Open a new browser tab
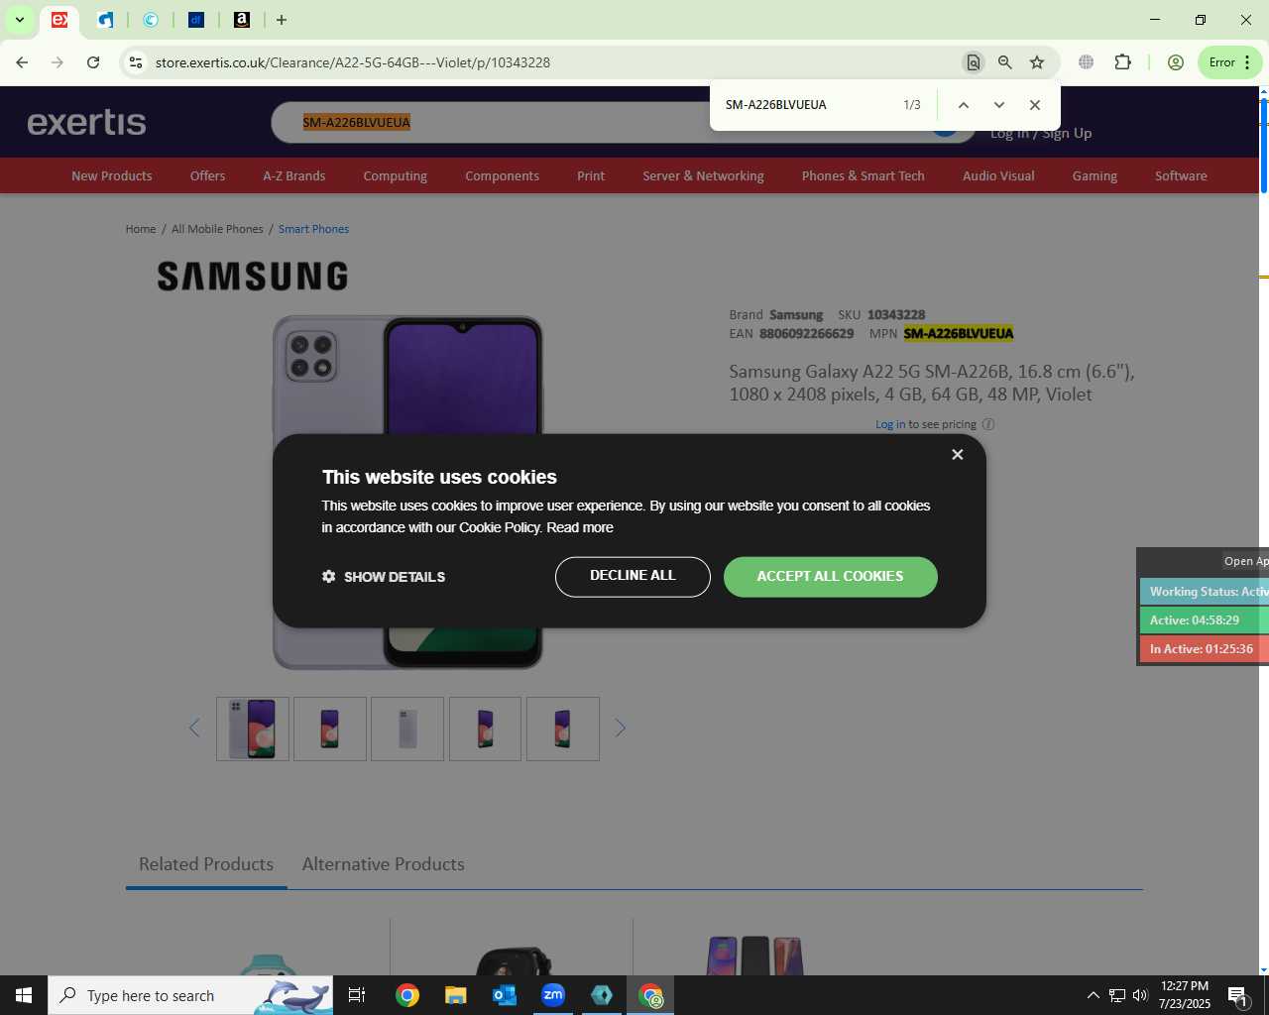 pos(282,20)
